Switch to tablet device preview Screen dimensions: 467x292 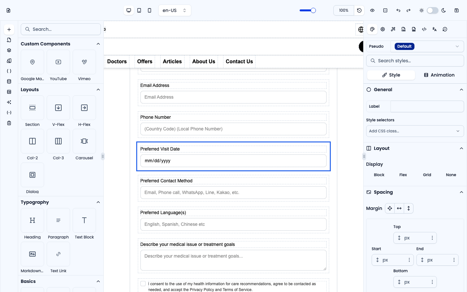(139, 10)
